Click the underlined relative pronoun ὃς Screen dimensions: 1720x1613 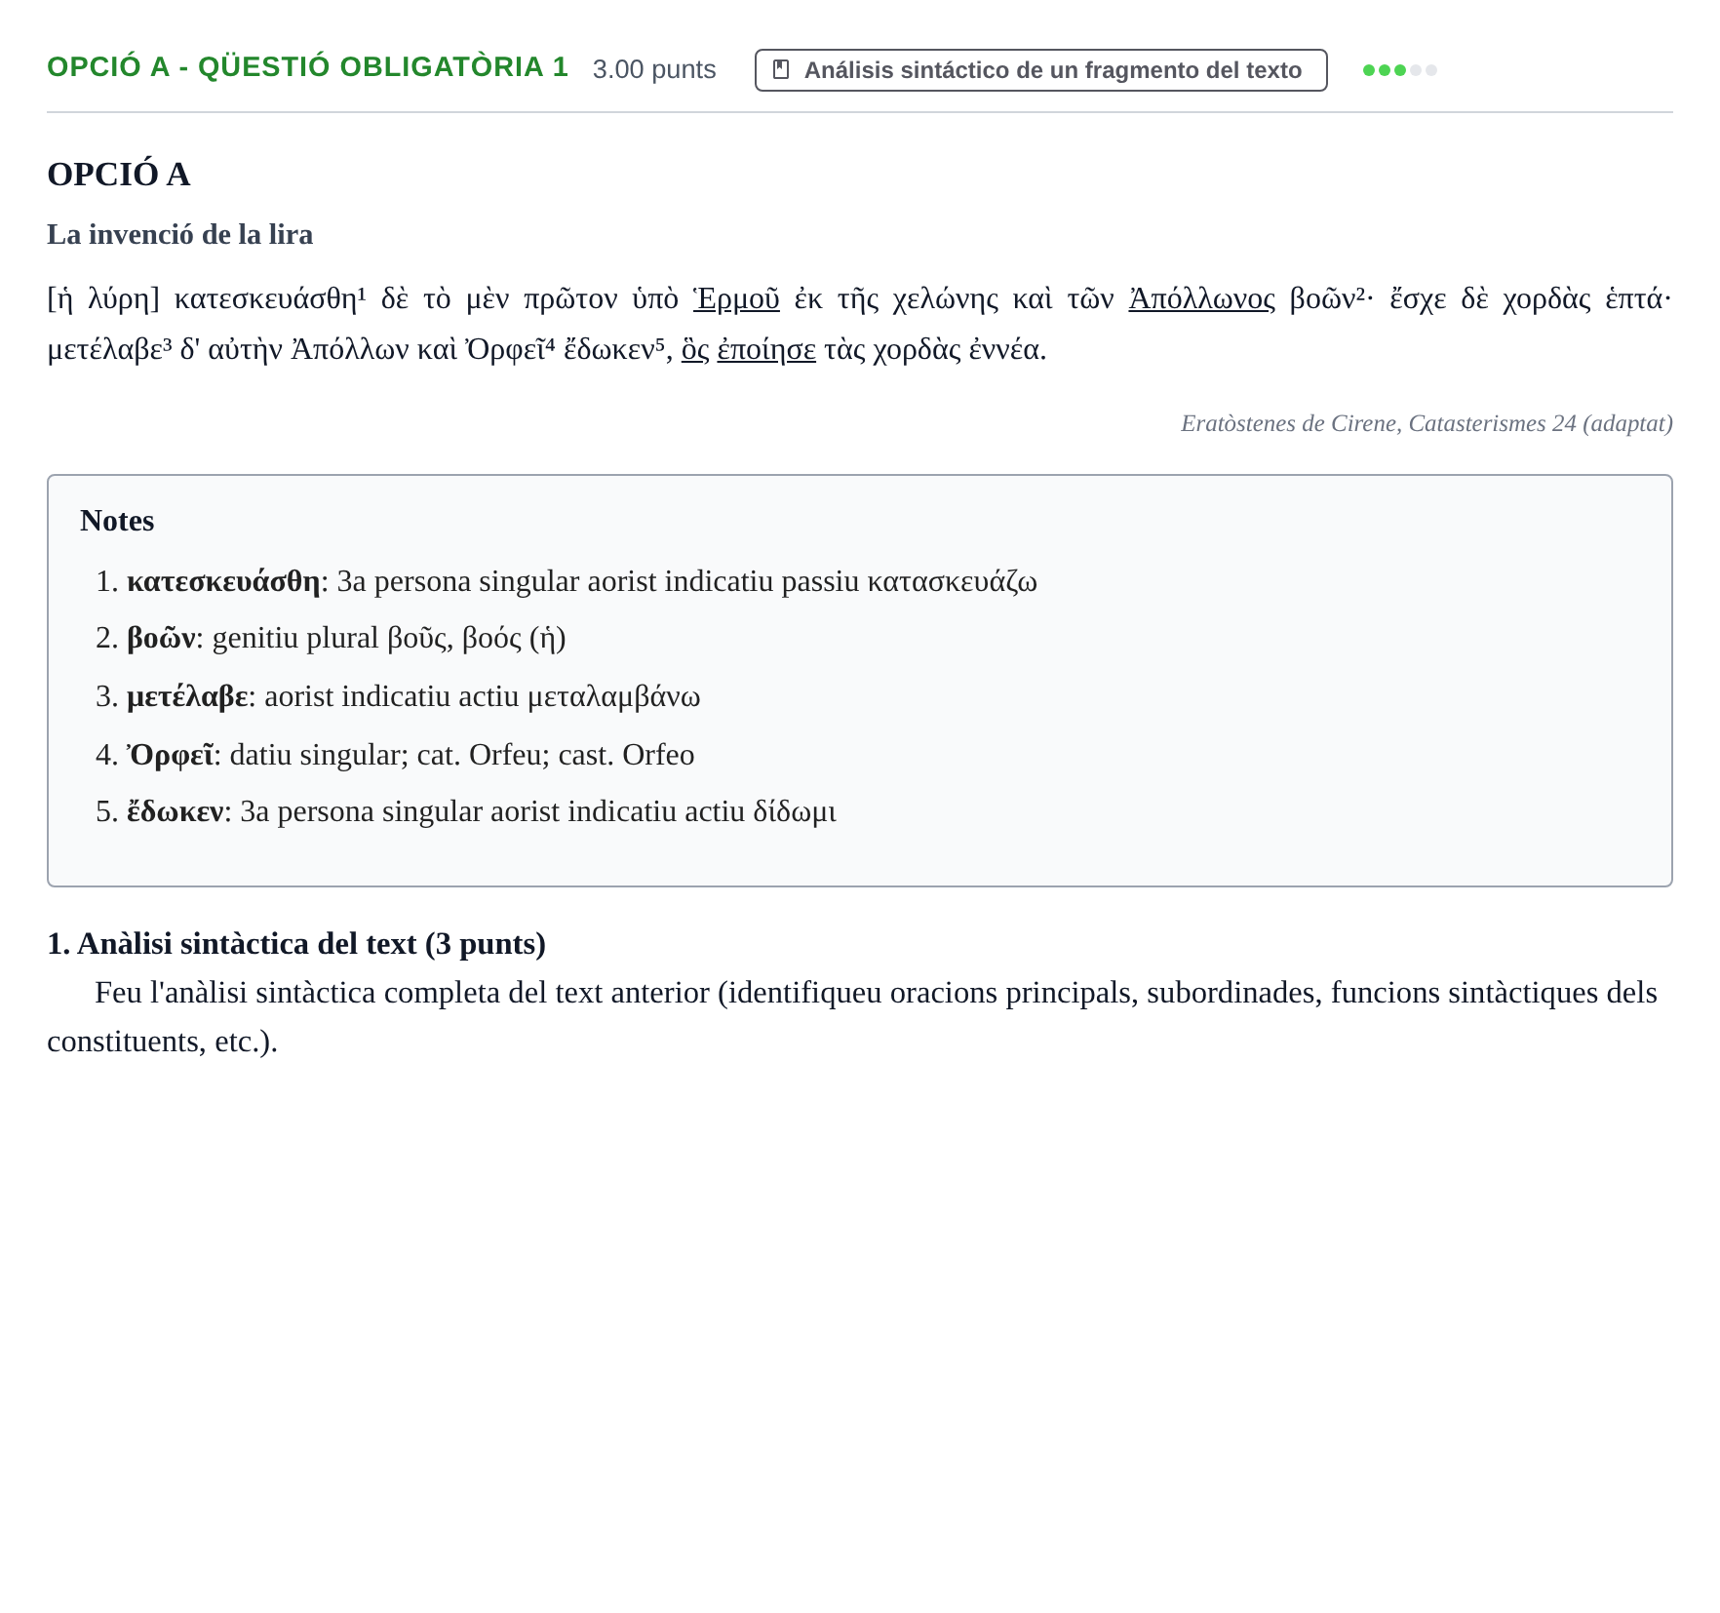click(x=695, y=349)
